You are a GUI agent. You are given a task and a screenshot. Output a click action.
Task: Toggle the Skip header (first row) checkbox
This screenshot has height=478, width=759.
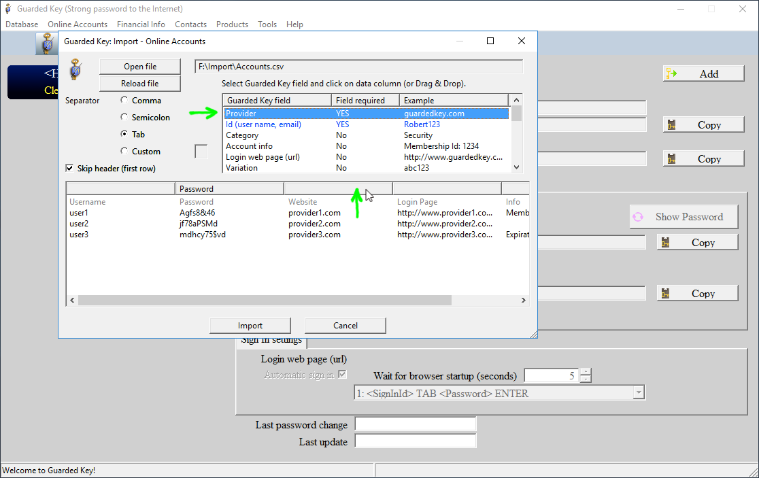click(x=69, y=168)
